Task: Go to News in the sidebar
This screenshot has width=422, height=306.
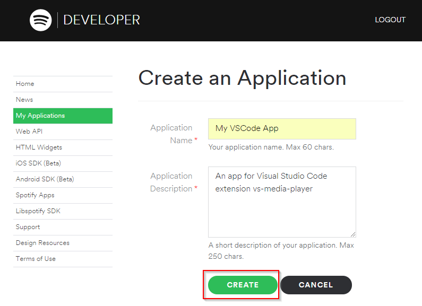Action: [63, 100]
